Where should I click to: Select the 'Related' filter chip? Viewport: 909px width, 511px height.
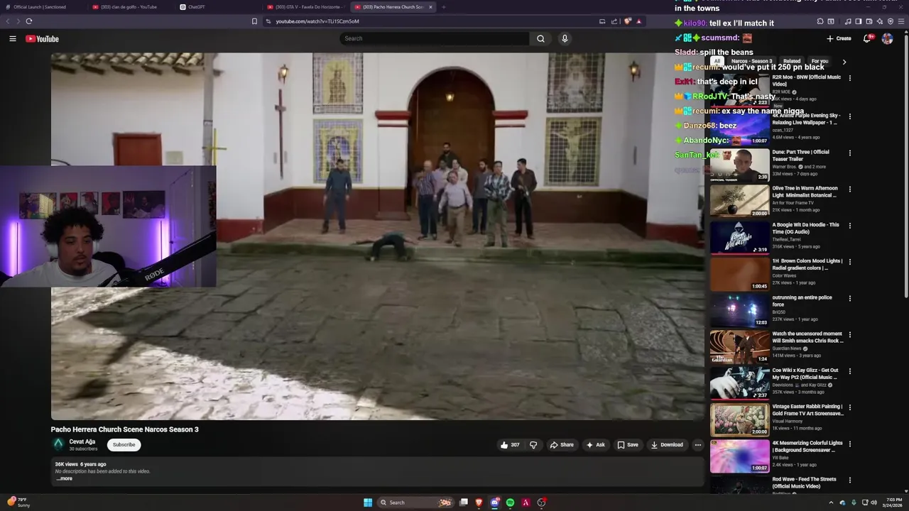(792, 61)
